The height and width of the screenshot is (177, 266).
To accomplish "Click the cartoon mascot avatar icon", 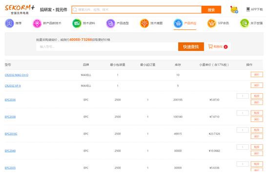I will (x=234, y=9).
